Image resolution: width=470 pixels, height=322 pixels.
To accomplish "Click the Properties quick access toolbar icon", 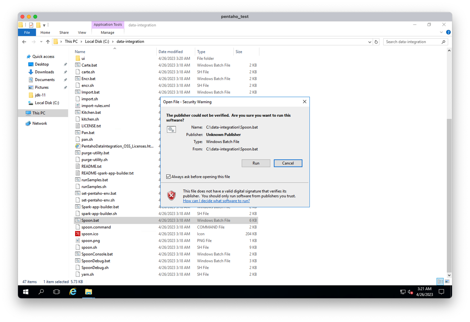I will point(31,25).
